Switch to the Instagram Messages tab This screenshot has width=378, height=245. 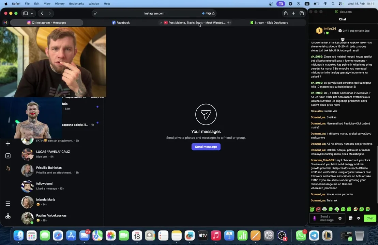tap(47, 22)
